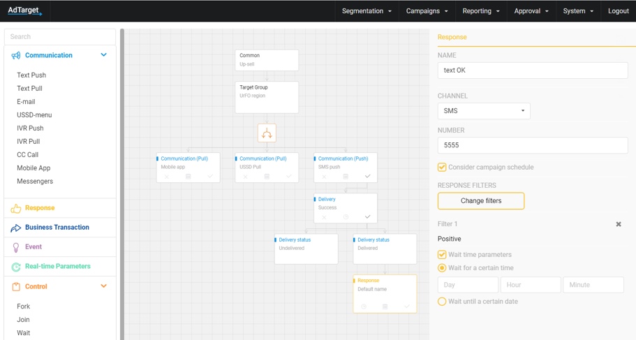Image resolution: width=636 pixels, height=340 pixels.
Task: Click checkmark icon on SMS push node
Action: click(x=367, y=177)
